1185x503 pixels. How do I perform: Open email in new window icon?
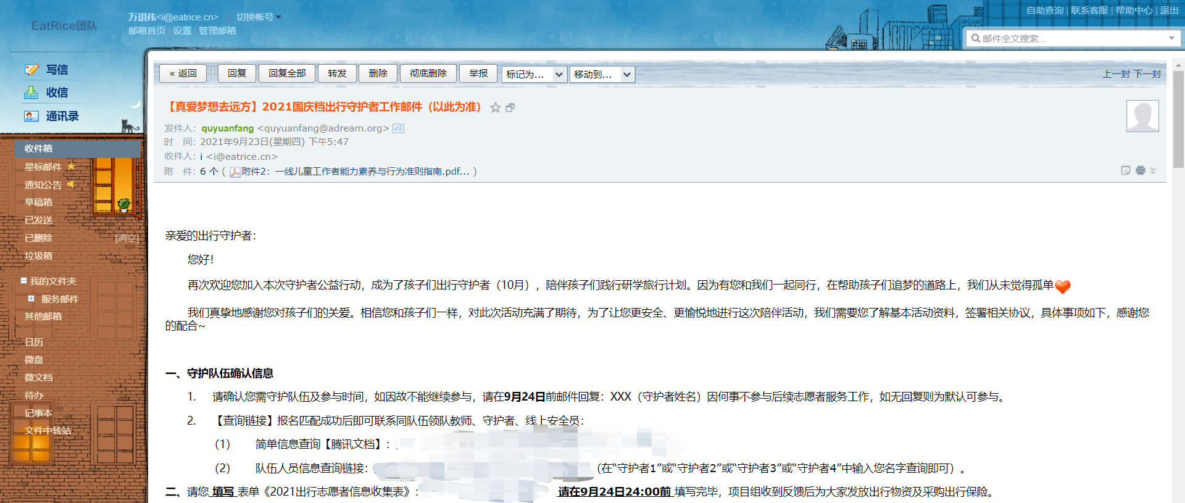[x=510, y=107]
